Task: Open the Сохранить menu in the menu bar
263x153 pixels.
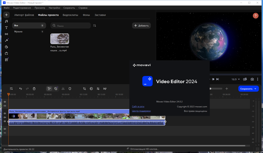Action: pyautogui.click(x=69, y=8)
